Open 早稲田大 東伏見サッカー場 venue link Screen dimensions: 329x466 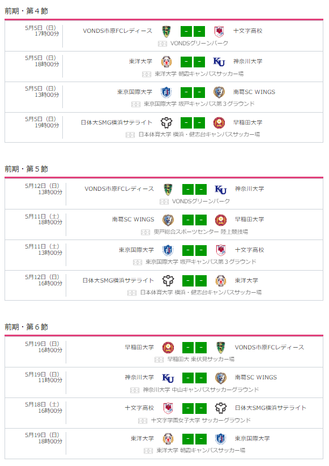tap(201, 360)
